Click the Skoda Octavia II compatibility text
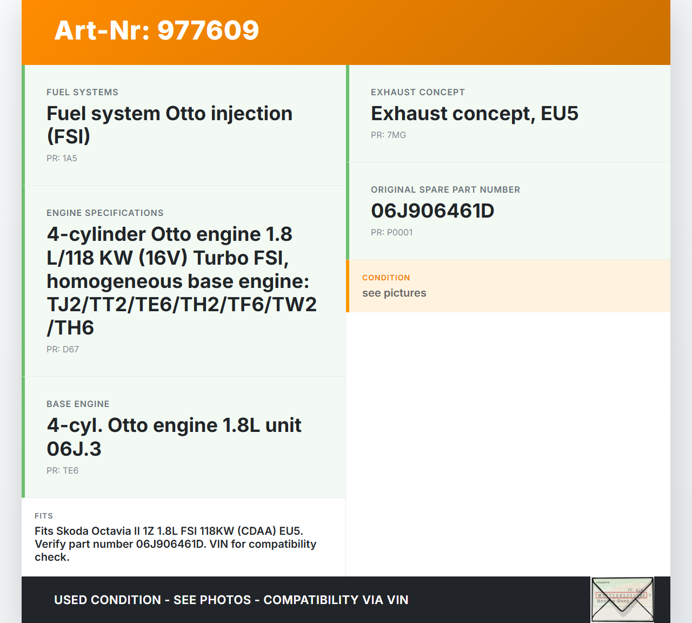The image size is (692, 623). (175, 544)
